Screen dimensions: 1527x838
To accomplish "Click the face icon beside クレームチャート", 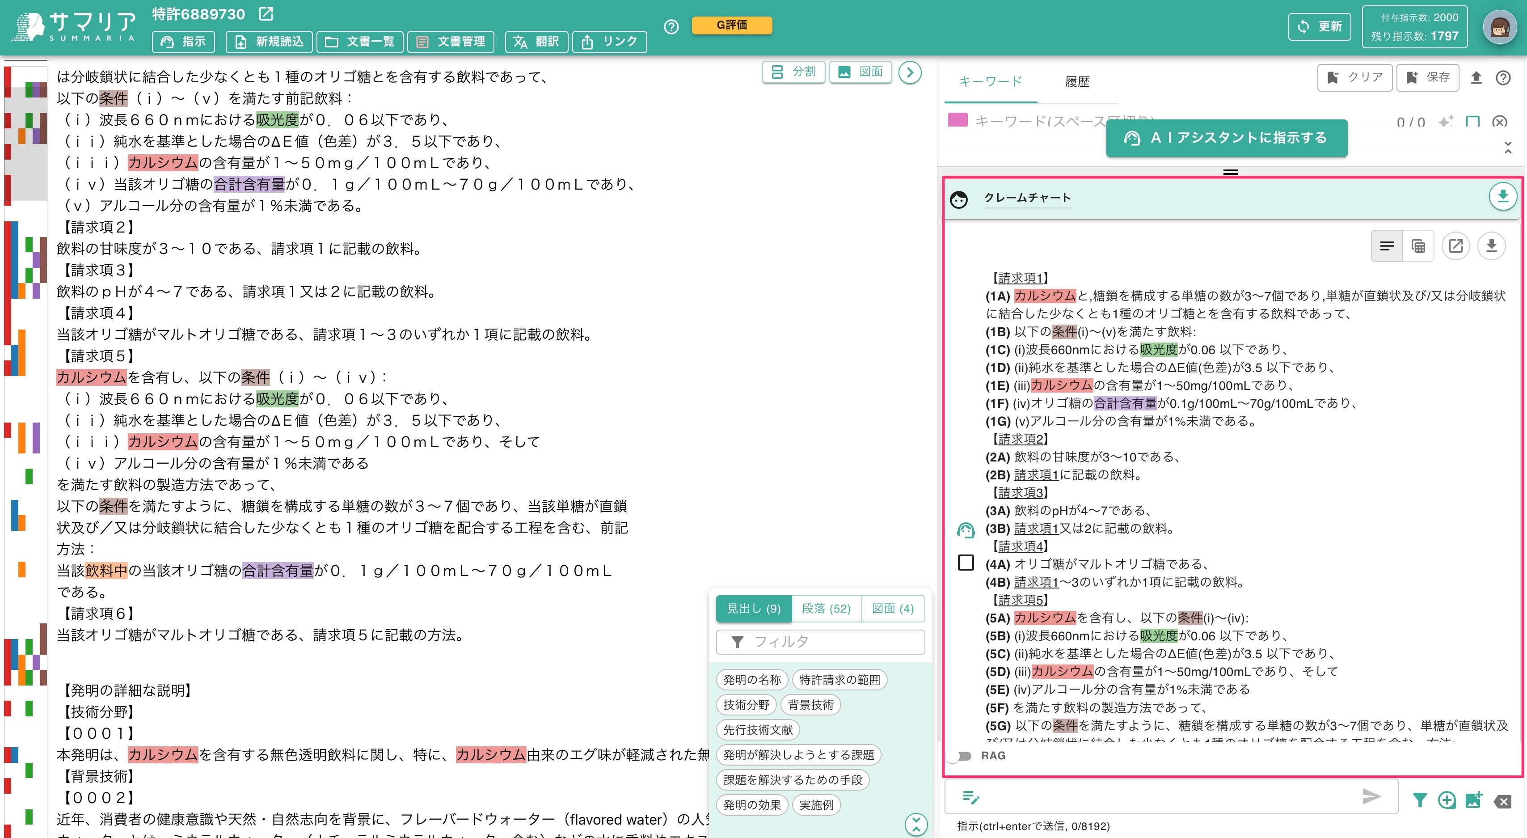I will point(958,199).
